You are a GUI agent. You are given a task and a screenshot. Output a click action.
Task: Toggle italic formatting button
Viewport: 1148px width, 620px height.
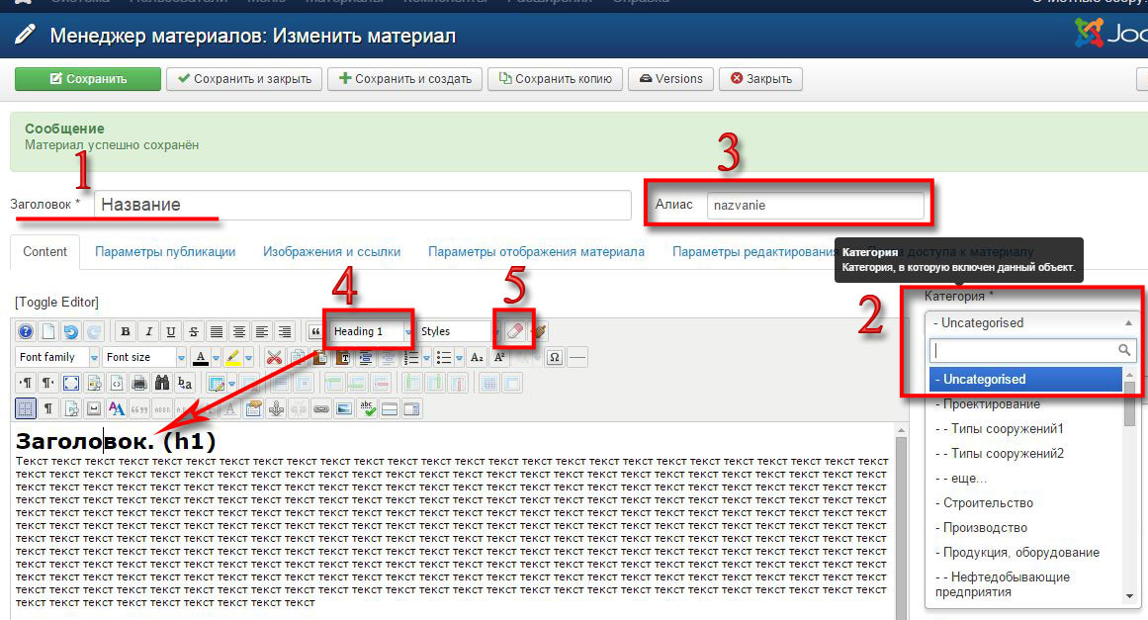coord(148,332)
